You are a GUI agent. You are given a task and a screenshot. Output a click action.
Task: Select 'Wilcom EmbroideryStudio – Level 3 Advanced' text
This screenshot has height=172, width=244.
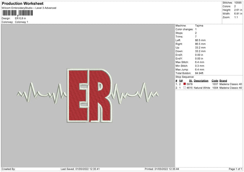(x=29, y=8)
